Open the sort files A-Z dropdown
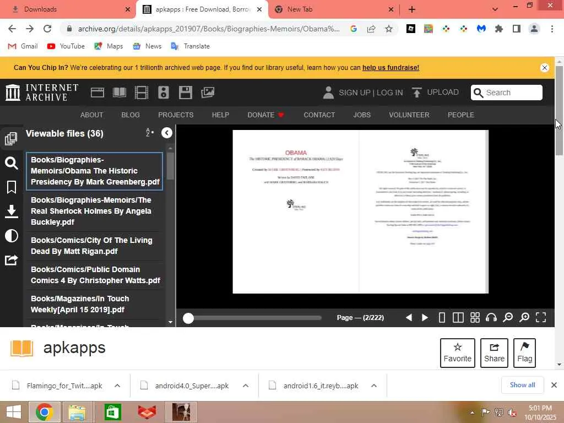The image size is (564, 423). [150, 133]
